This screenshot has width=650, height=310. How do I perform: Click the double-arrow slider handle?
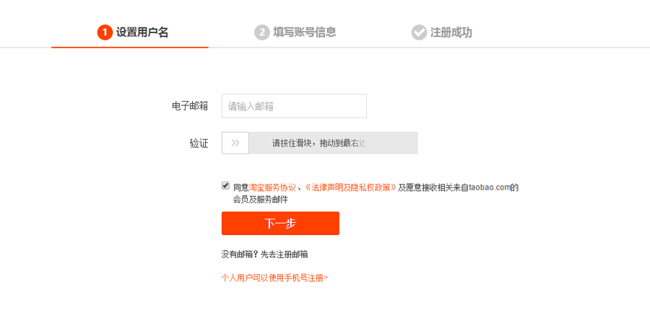(x=235, y=143)
